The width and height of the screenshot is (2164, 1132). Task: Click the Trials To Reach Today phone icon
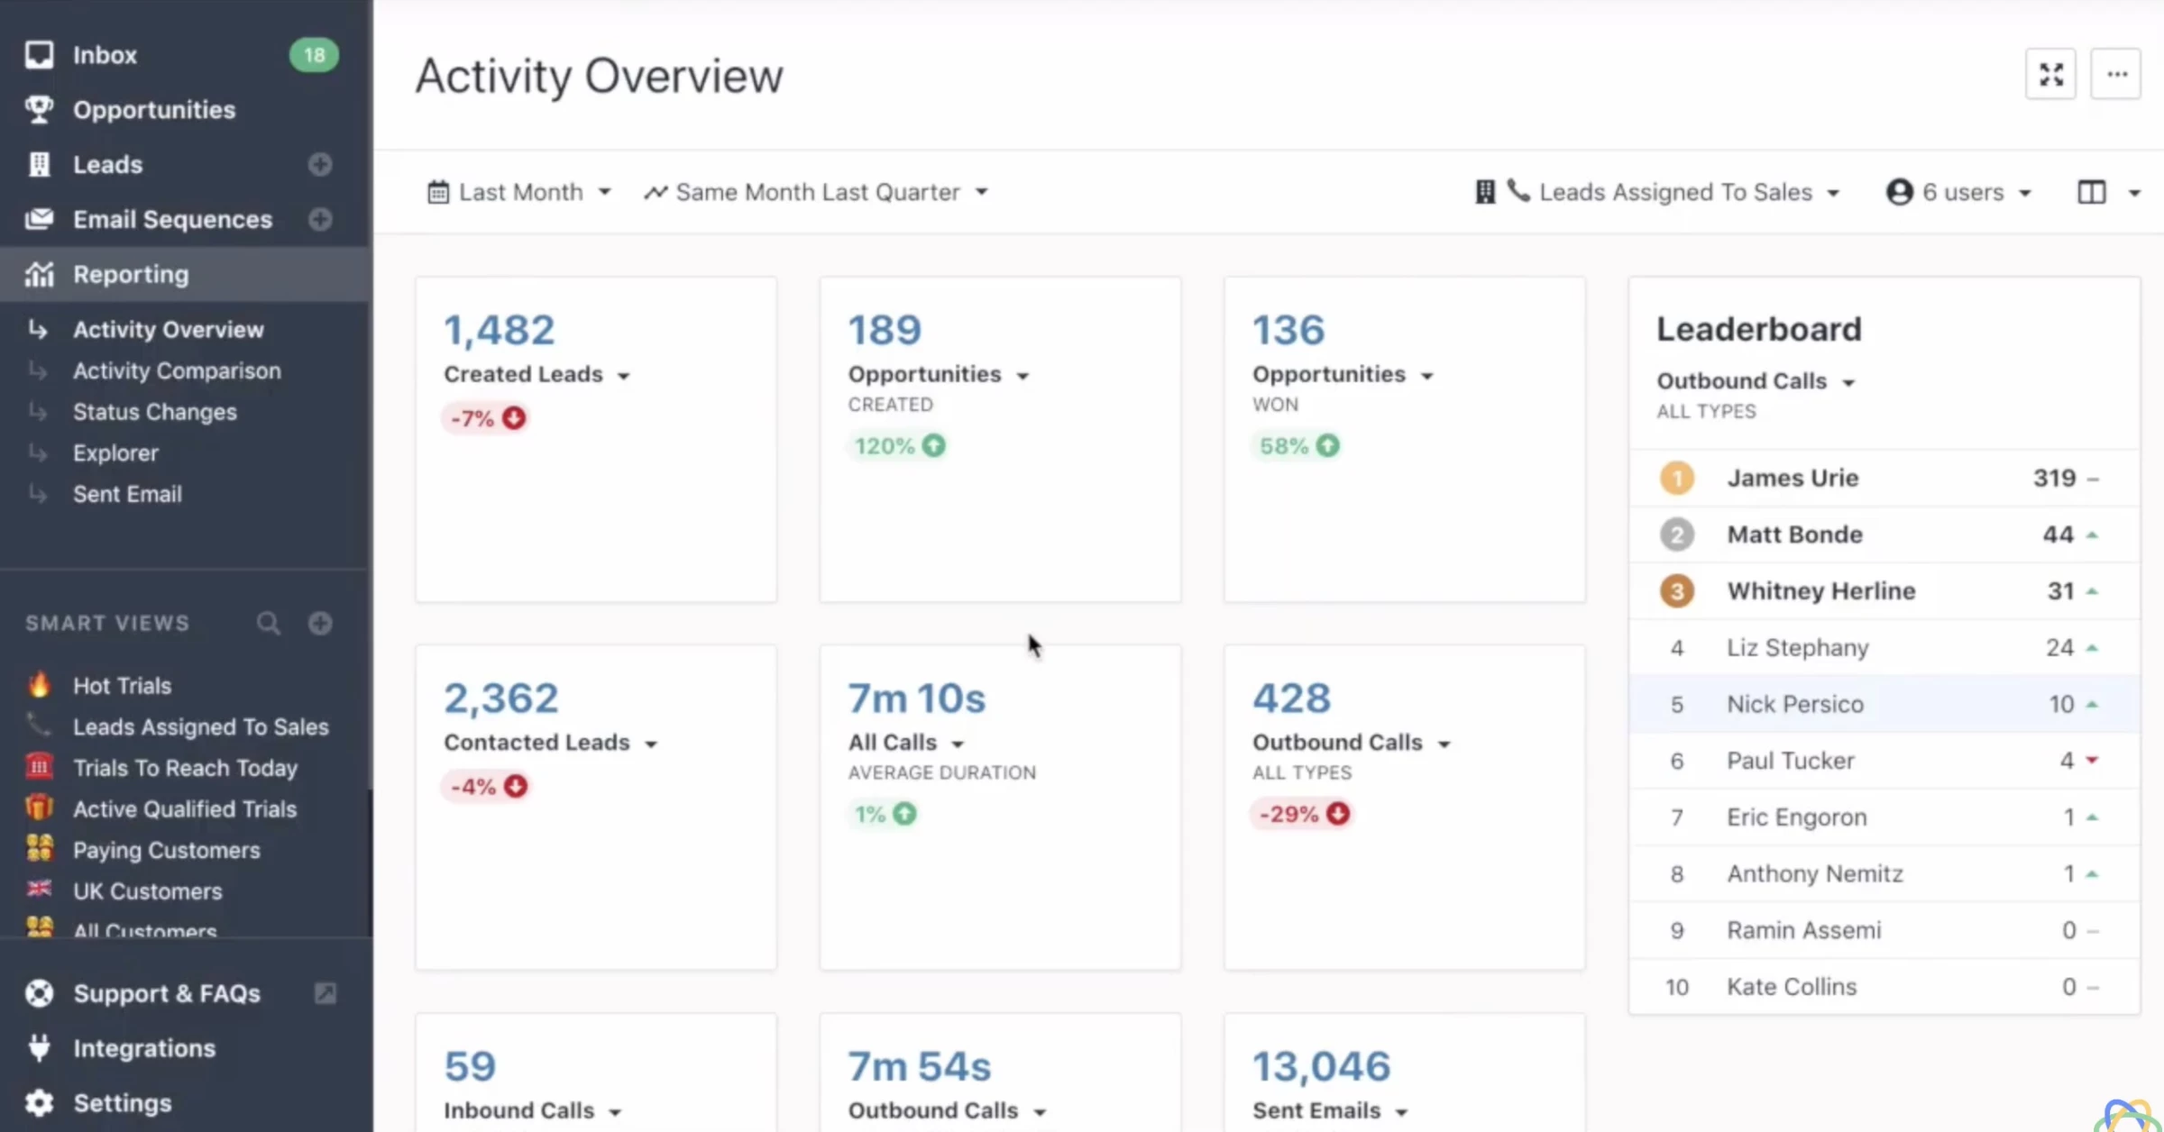click(x=39, y=767)
